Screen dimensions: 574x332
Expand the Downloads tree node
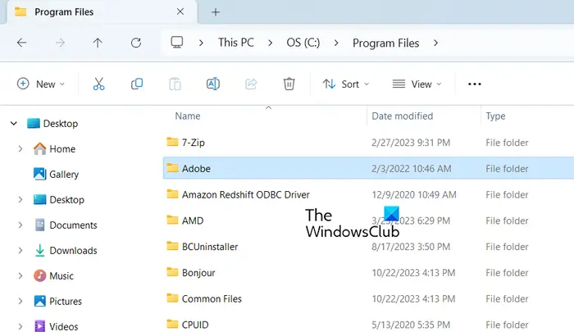(x=20, y=250)
